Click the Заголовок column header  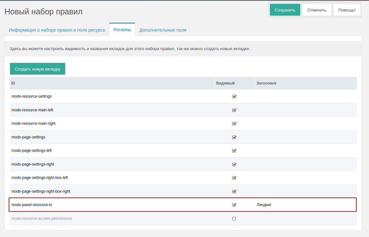pos(305,83)
